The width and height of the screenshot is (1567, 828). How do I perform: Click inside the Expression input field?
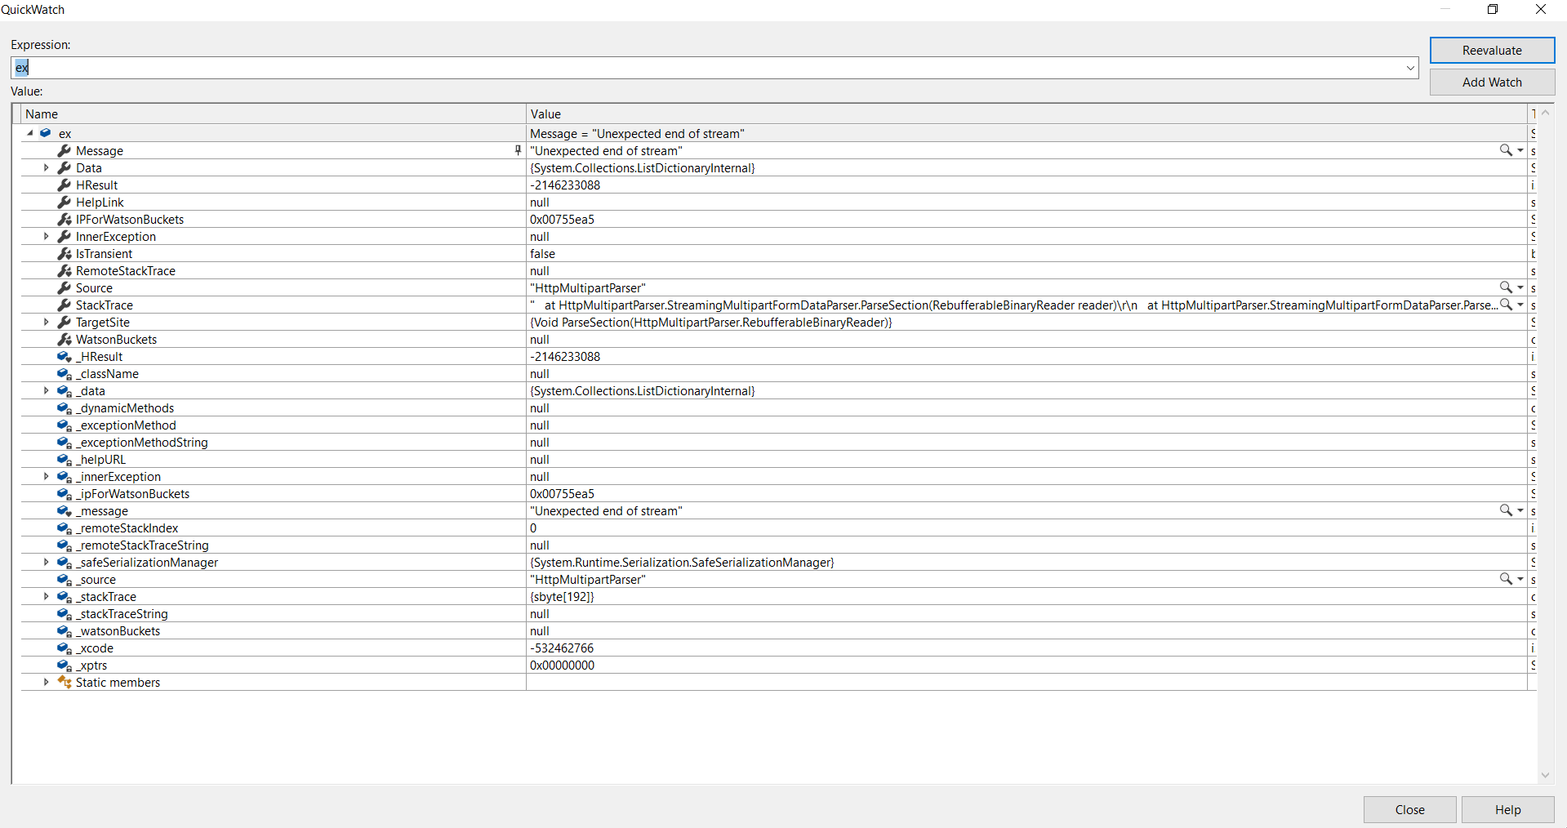327,68
